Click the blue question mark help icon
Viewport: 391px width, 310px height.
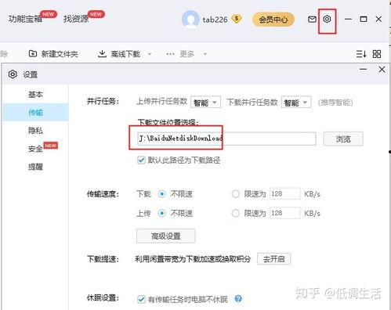[x=238, y=298]
